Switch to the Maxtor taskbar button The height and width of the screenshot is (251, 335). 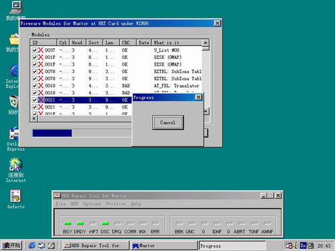164,246
